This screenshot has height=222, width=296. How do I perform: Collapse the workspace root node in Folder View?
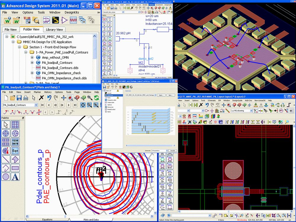point(7,37)
